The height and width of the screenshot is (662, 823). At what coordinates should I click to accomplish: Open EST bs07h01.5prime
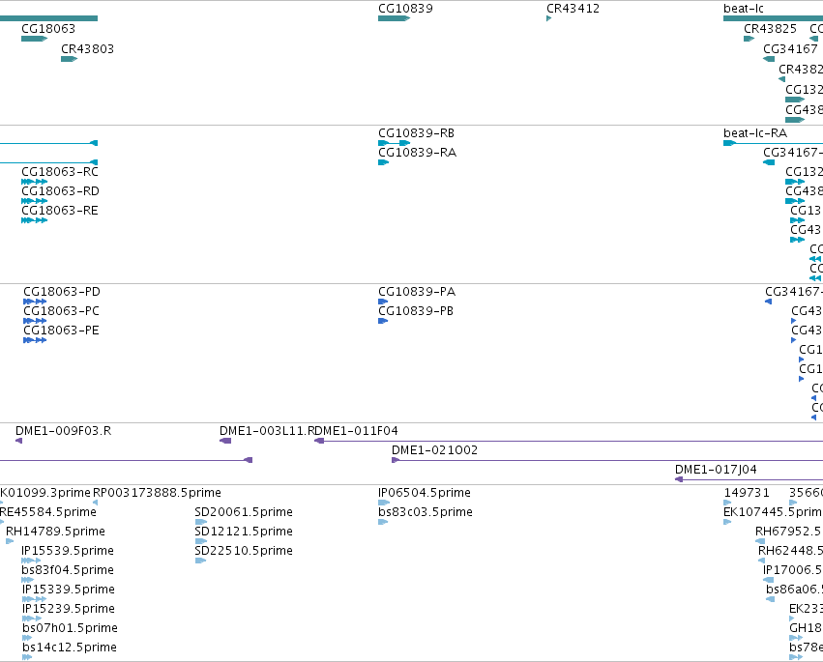(x=70, y=628)
